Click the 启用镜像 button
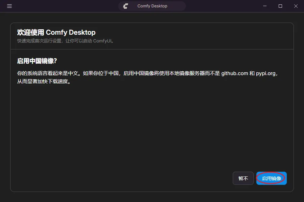The image size is (304, 202). (x=271, y=178)
